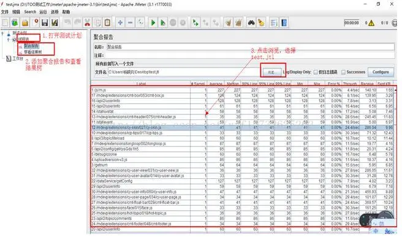Start the test with green play icon
Viewport: 402px width, 237px height.
(153, 23)
